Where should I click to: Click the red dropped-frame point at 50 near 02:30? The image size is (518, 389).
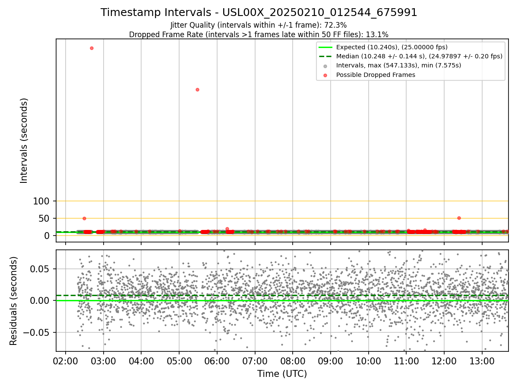click(x=84, y=218)
